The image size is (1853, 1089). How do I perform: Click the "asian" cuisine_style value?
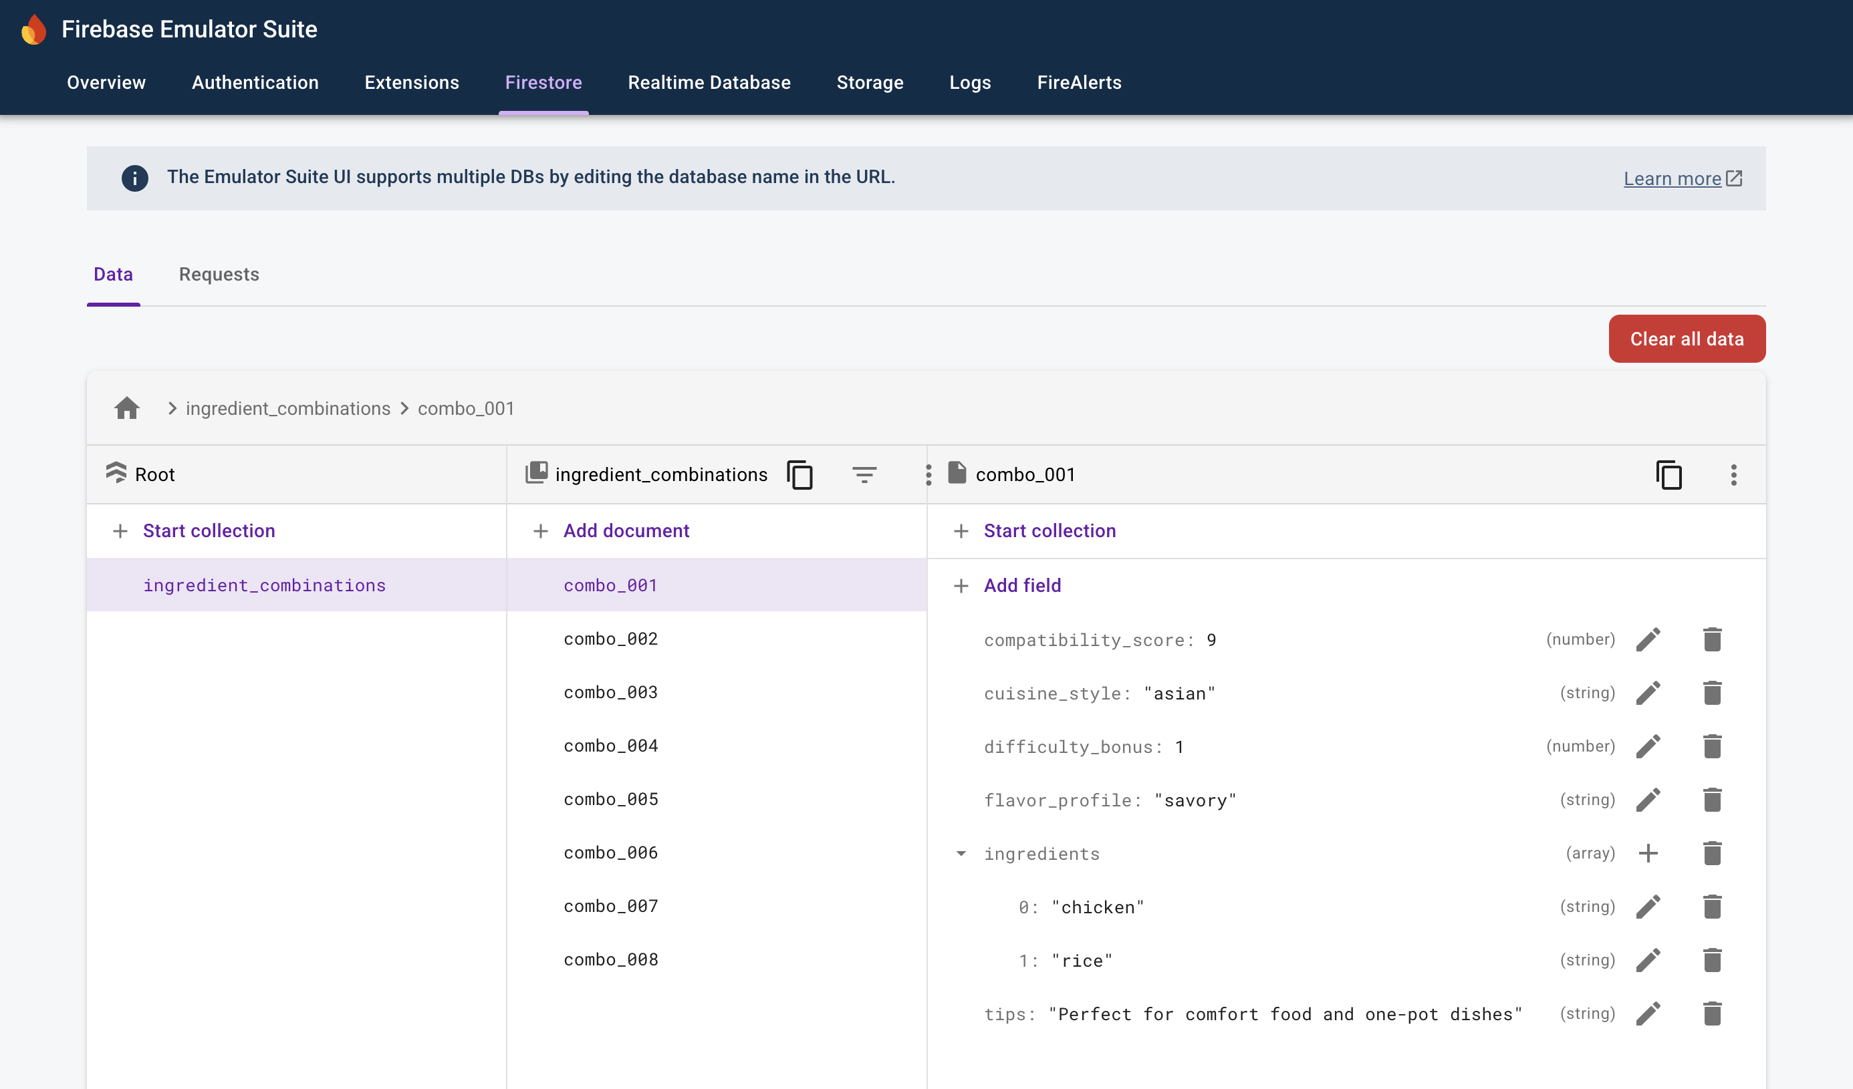tap(1179, 693)
